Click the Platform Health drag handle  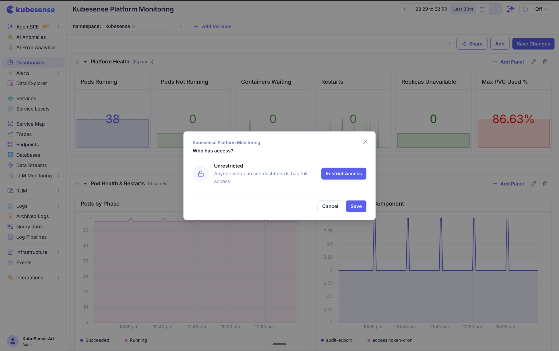tap(78, 62)
